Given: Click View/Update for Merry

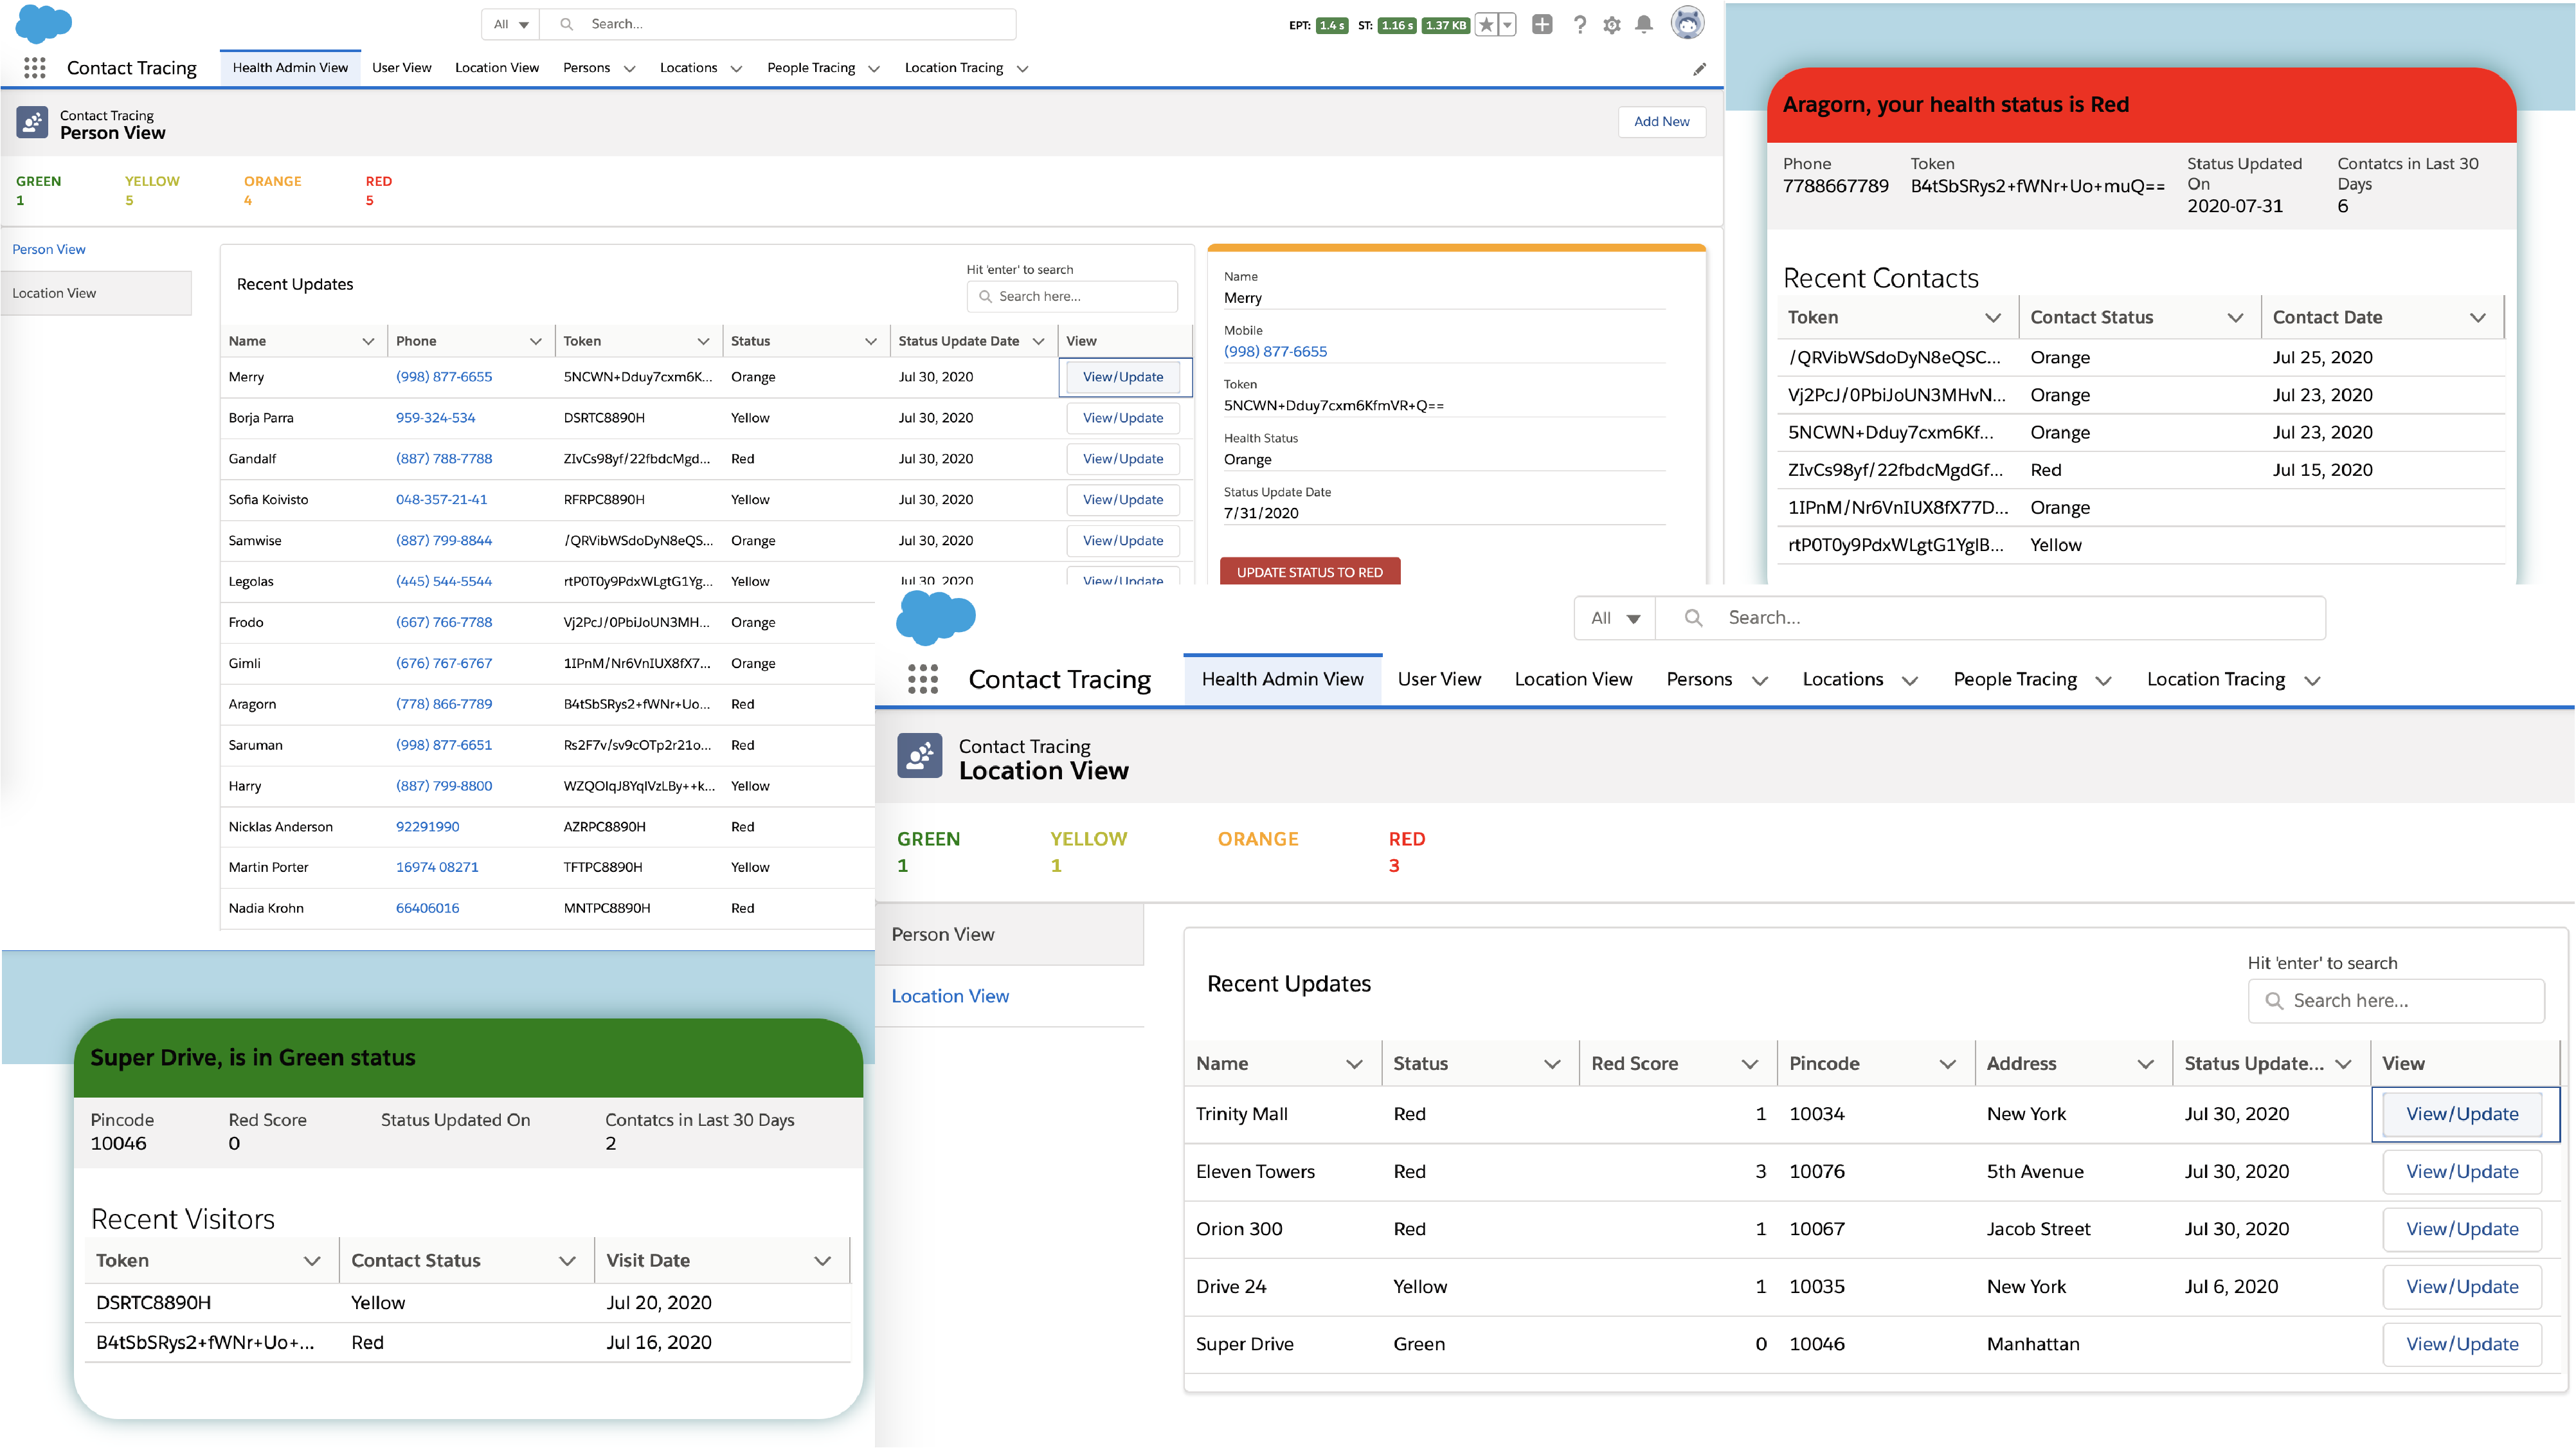Looking at the screenshot, I should point(1123,377).
